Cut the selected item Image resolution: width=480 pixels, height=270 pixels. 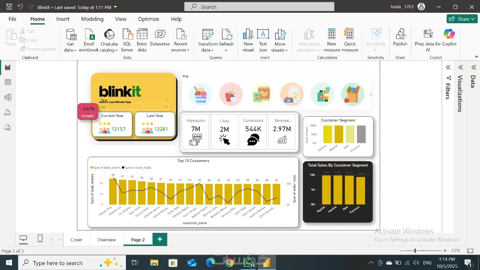[27, 31]
